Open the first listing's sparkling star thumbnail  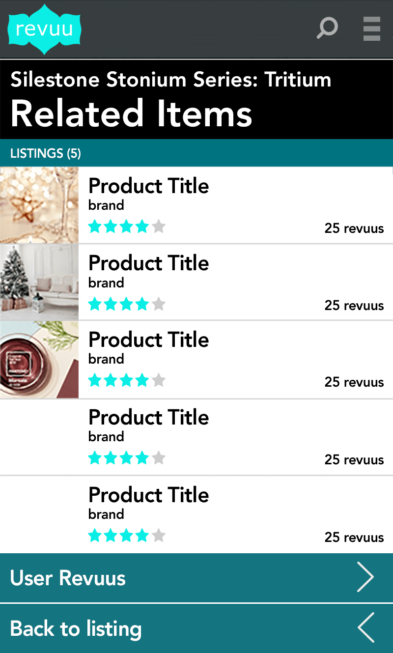[39, 205]
